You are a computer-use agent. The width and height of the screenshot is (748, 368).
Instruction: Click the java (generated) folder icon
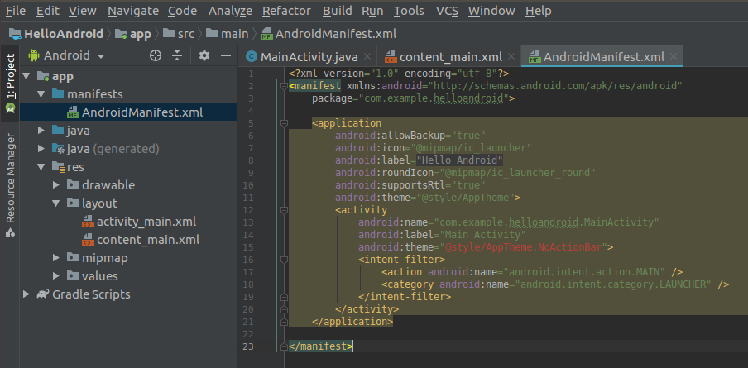[x=58, y=149]
